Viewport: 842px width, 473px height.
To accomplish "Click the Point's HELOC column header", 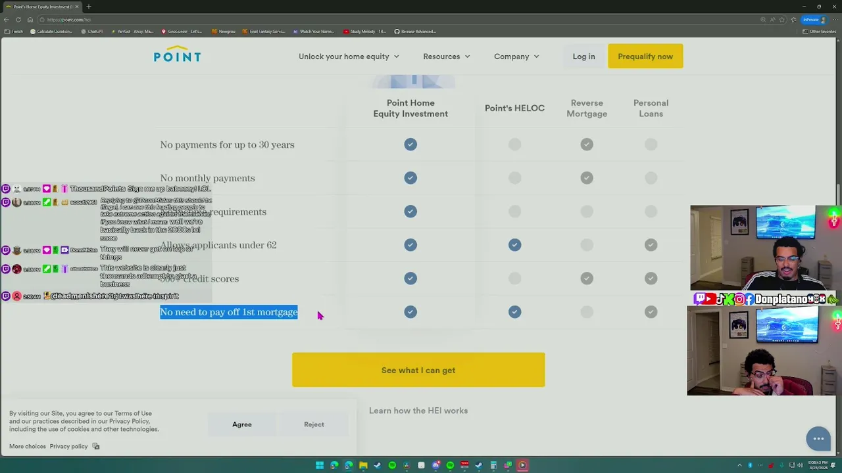I will (x=514, y=108).
